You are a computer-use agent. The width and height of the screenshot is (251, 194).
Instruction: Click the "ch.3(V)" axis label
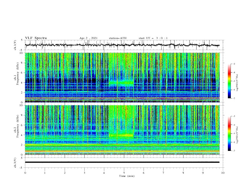(15, 163)
